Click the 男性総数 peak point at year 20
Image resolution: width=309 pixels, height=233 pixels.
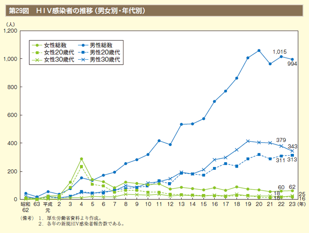coord(259,50)
